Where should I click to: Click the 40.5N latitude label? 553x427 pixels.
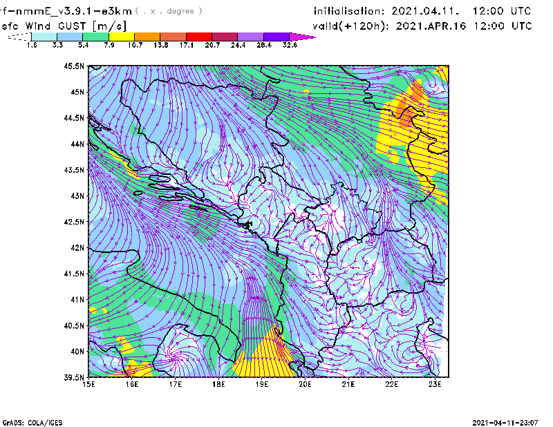[74, 326]
